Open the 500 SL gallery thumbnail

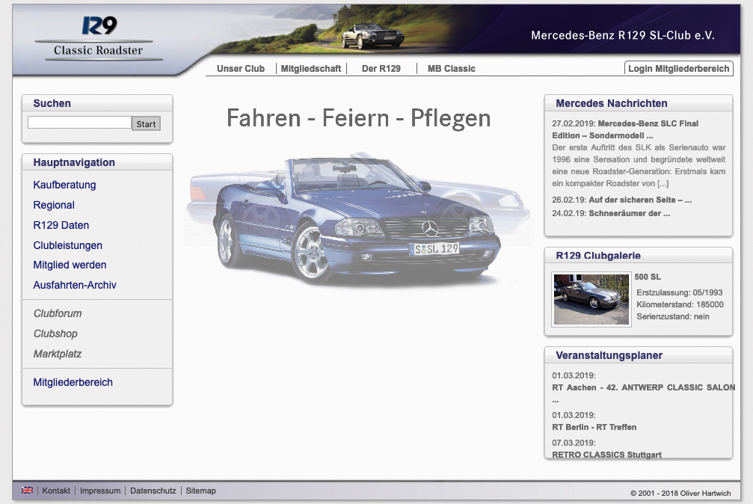pos(591,299)
